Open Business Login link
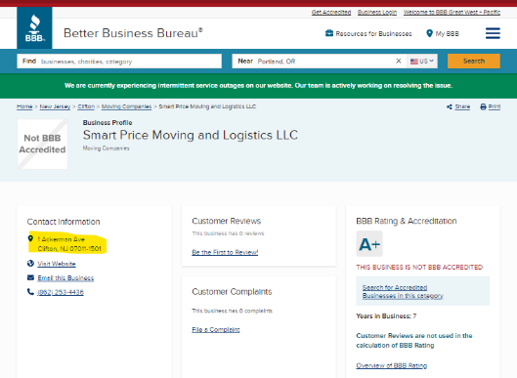 (377, 12)
